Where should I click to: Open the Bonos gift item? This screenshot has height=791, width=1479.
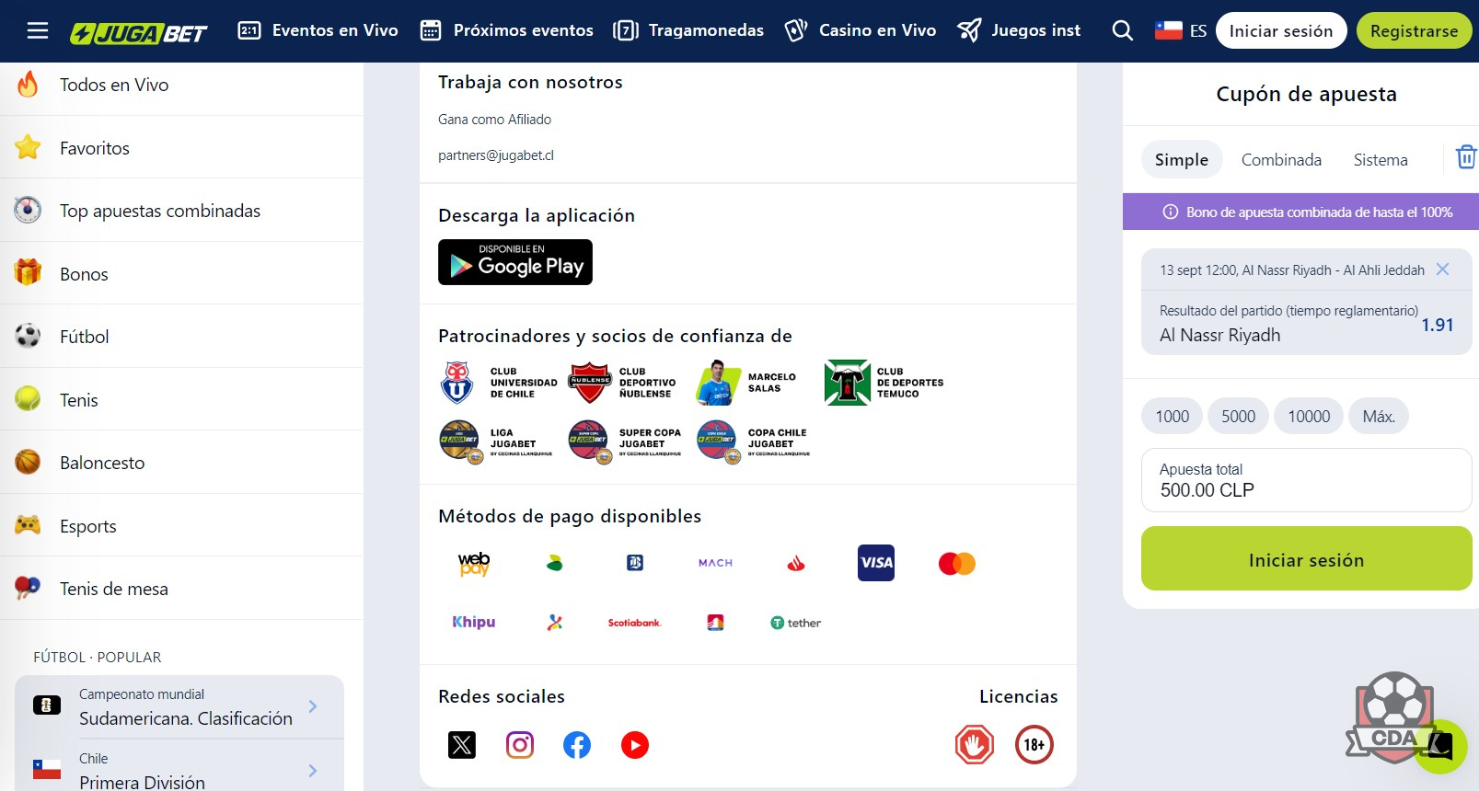[x=182, y=273]
